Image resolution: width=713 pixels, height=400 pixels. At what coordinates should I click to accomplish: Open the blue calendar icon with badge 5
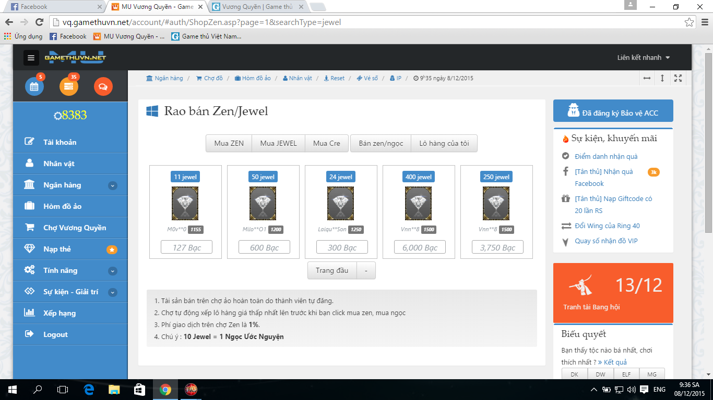(34, 86)
